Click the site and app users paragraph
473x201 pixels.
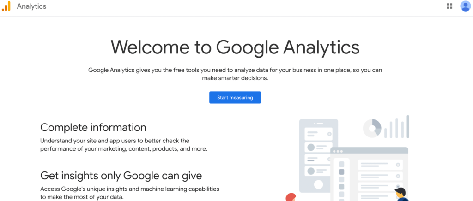(124, 145)
